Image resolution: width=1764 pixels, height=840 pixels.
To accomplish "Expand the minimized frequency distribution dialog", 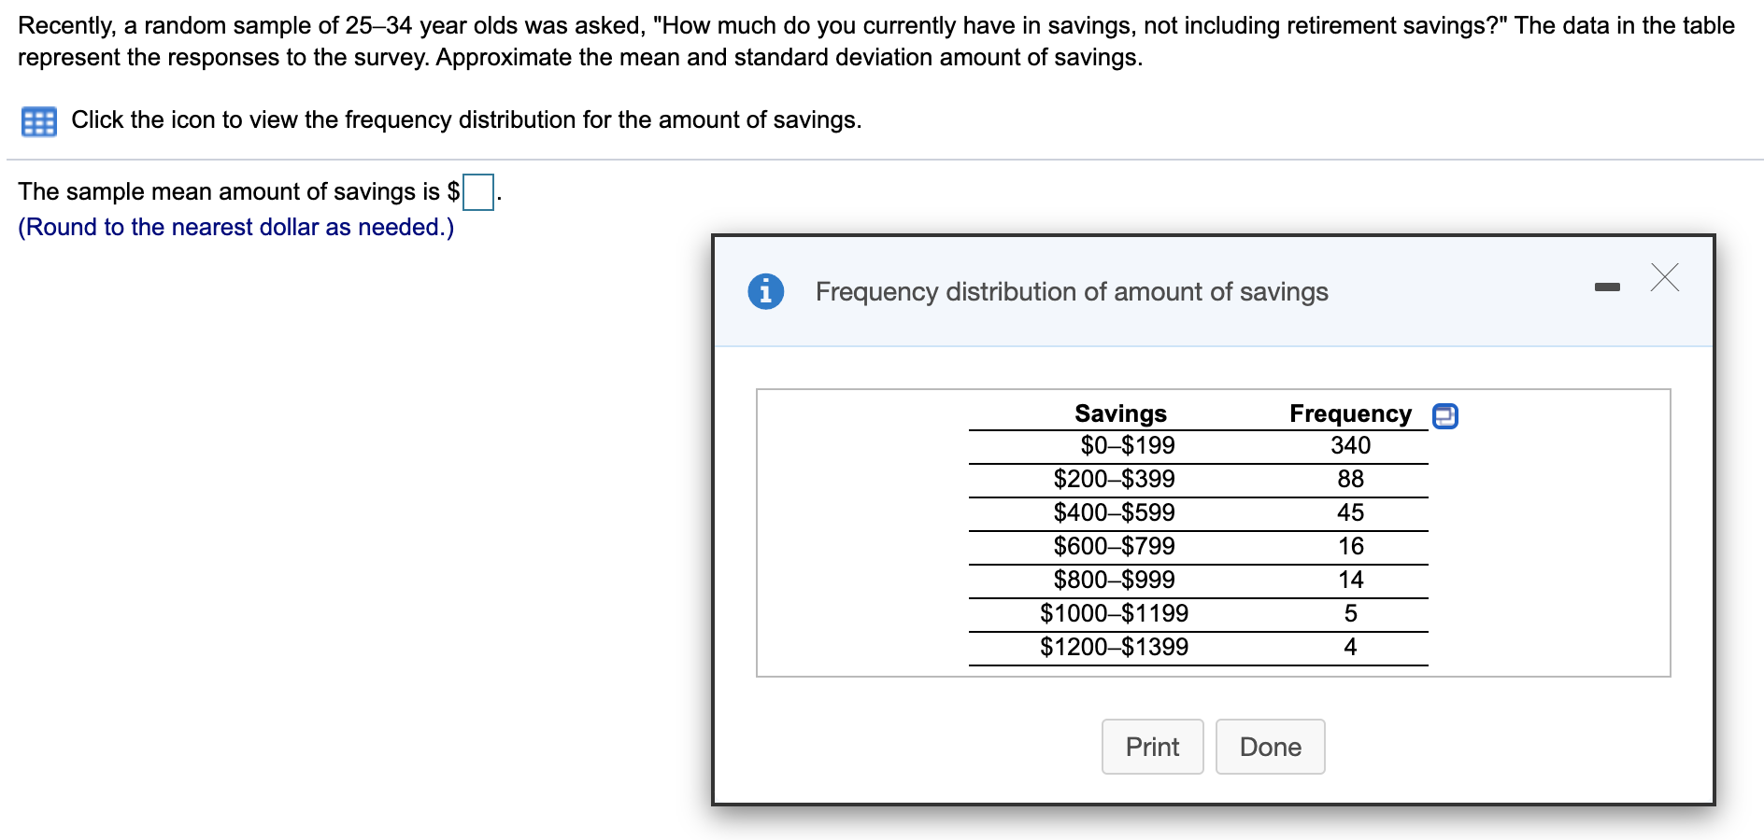I will 1607,287.
